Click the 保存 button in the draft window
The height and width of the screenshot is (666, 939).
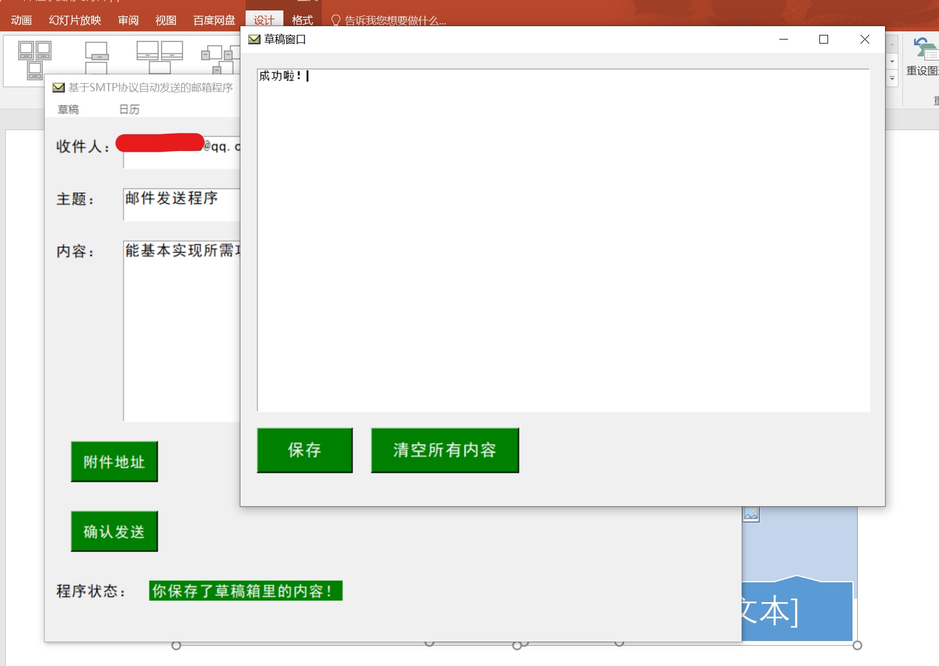coord(304,450)
